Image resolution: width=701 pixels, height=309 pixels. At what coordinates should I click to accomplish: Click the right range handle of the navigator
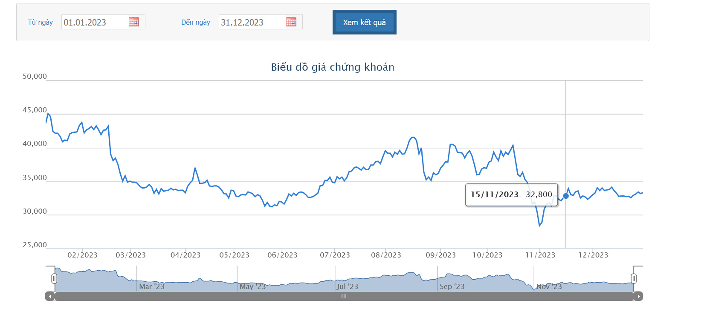[634, 278]
